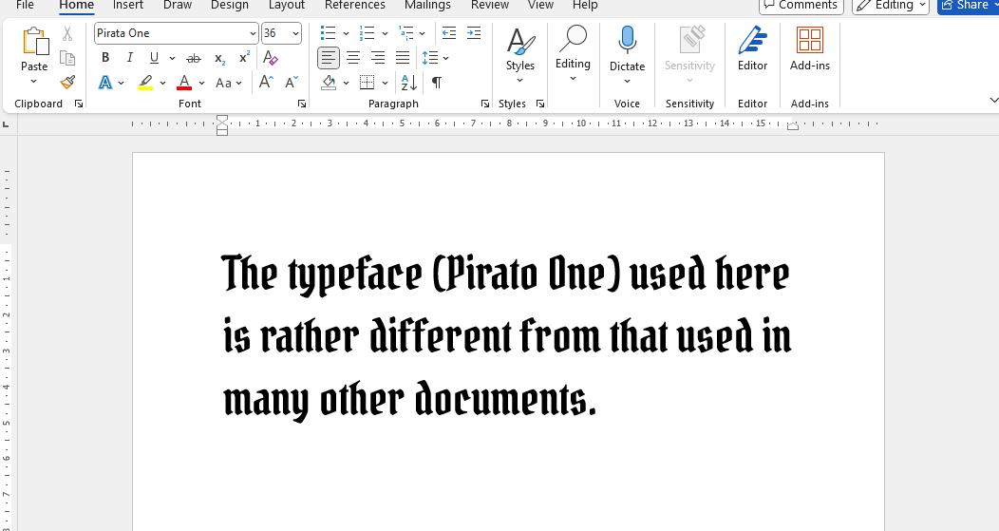This screenshot has height=531, width=999.
Task: Decrease font size with the smaller A
Action: [x=292, y=83]
